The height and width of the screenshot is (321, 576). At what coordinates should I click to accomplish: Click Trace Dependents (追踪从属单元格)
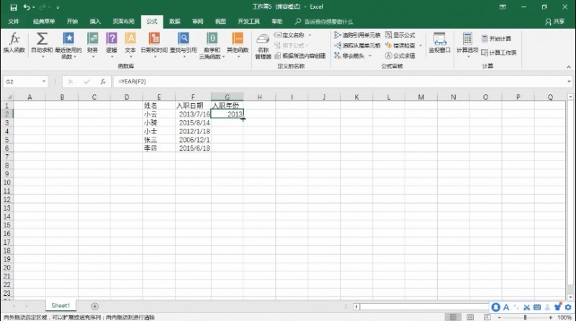(357, 45)
